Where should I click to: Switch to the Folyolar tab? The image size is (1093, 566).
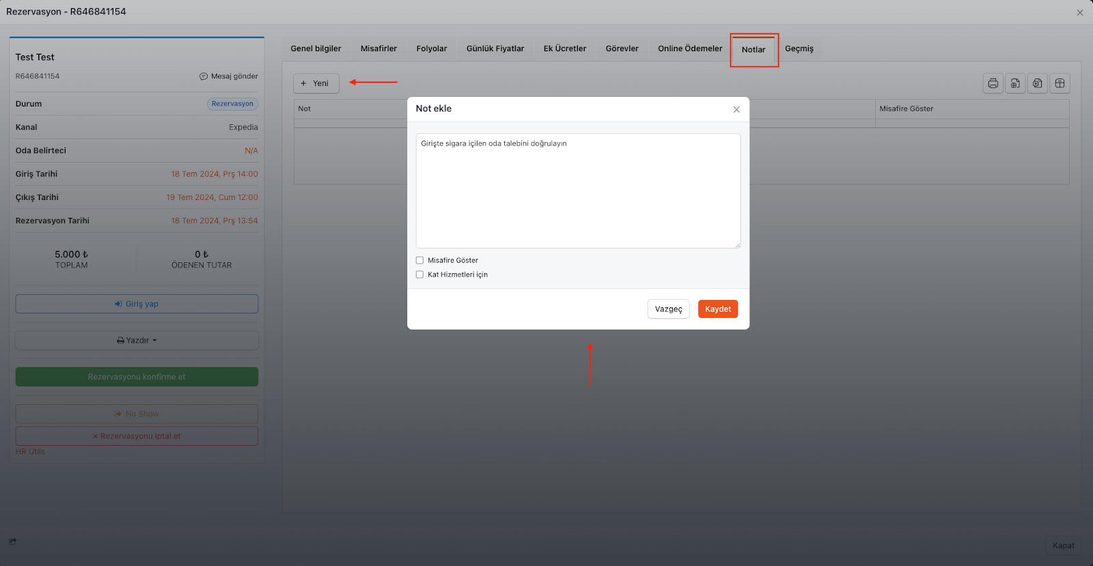coord(431,48)
